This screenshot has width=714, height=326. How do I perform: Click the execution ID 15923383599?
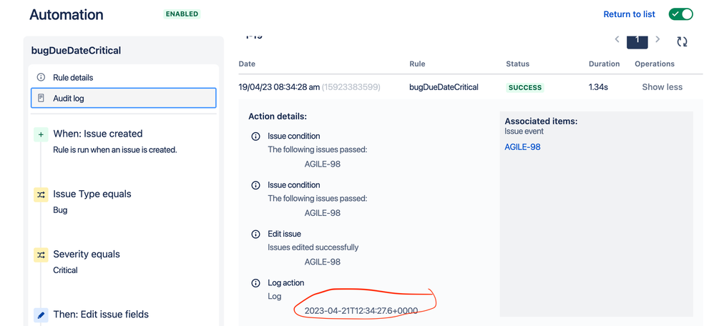tap(351, 87)
